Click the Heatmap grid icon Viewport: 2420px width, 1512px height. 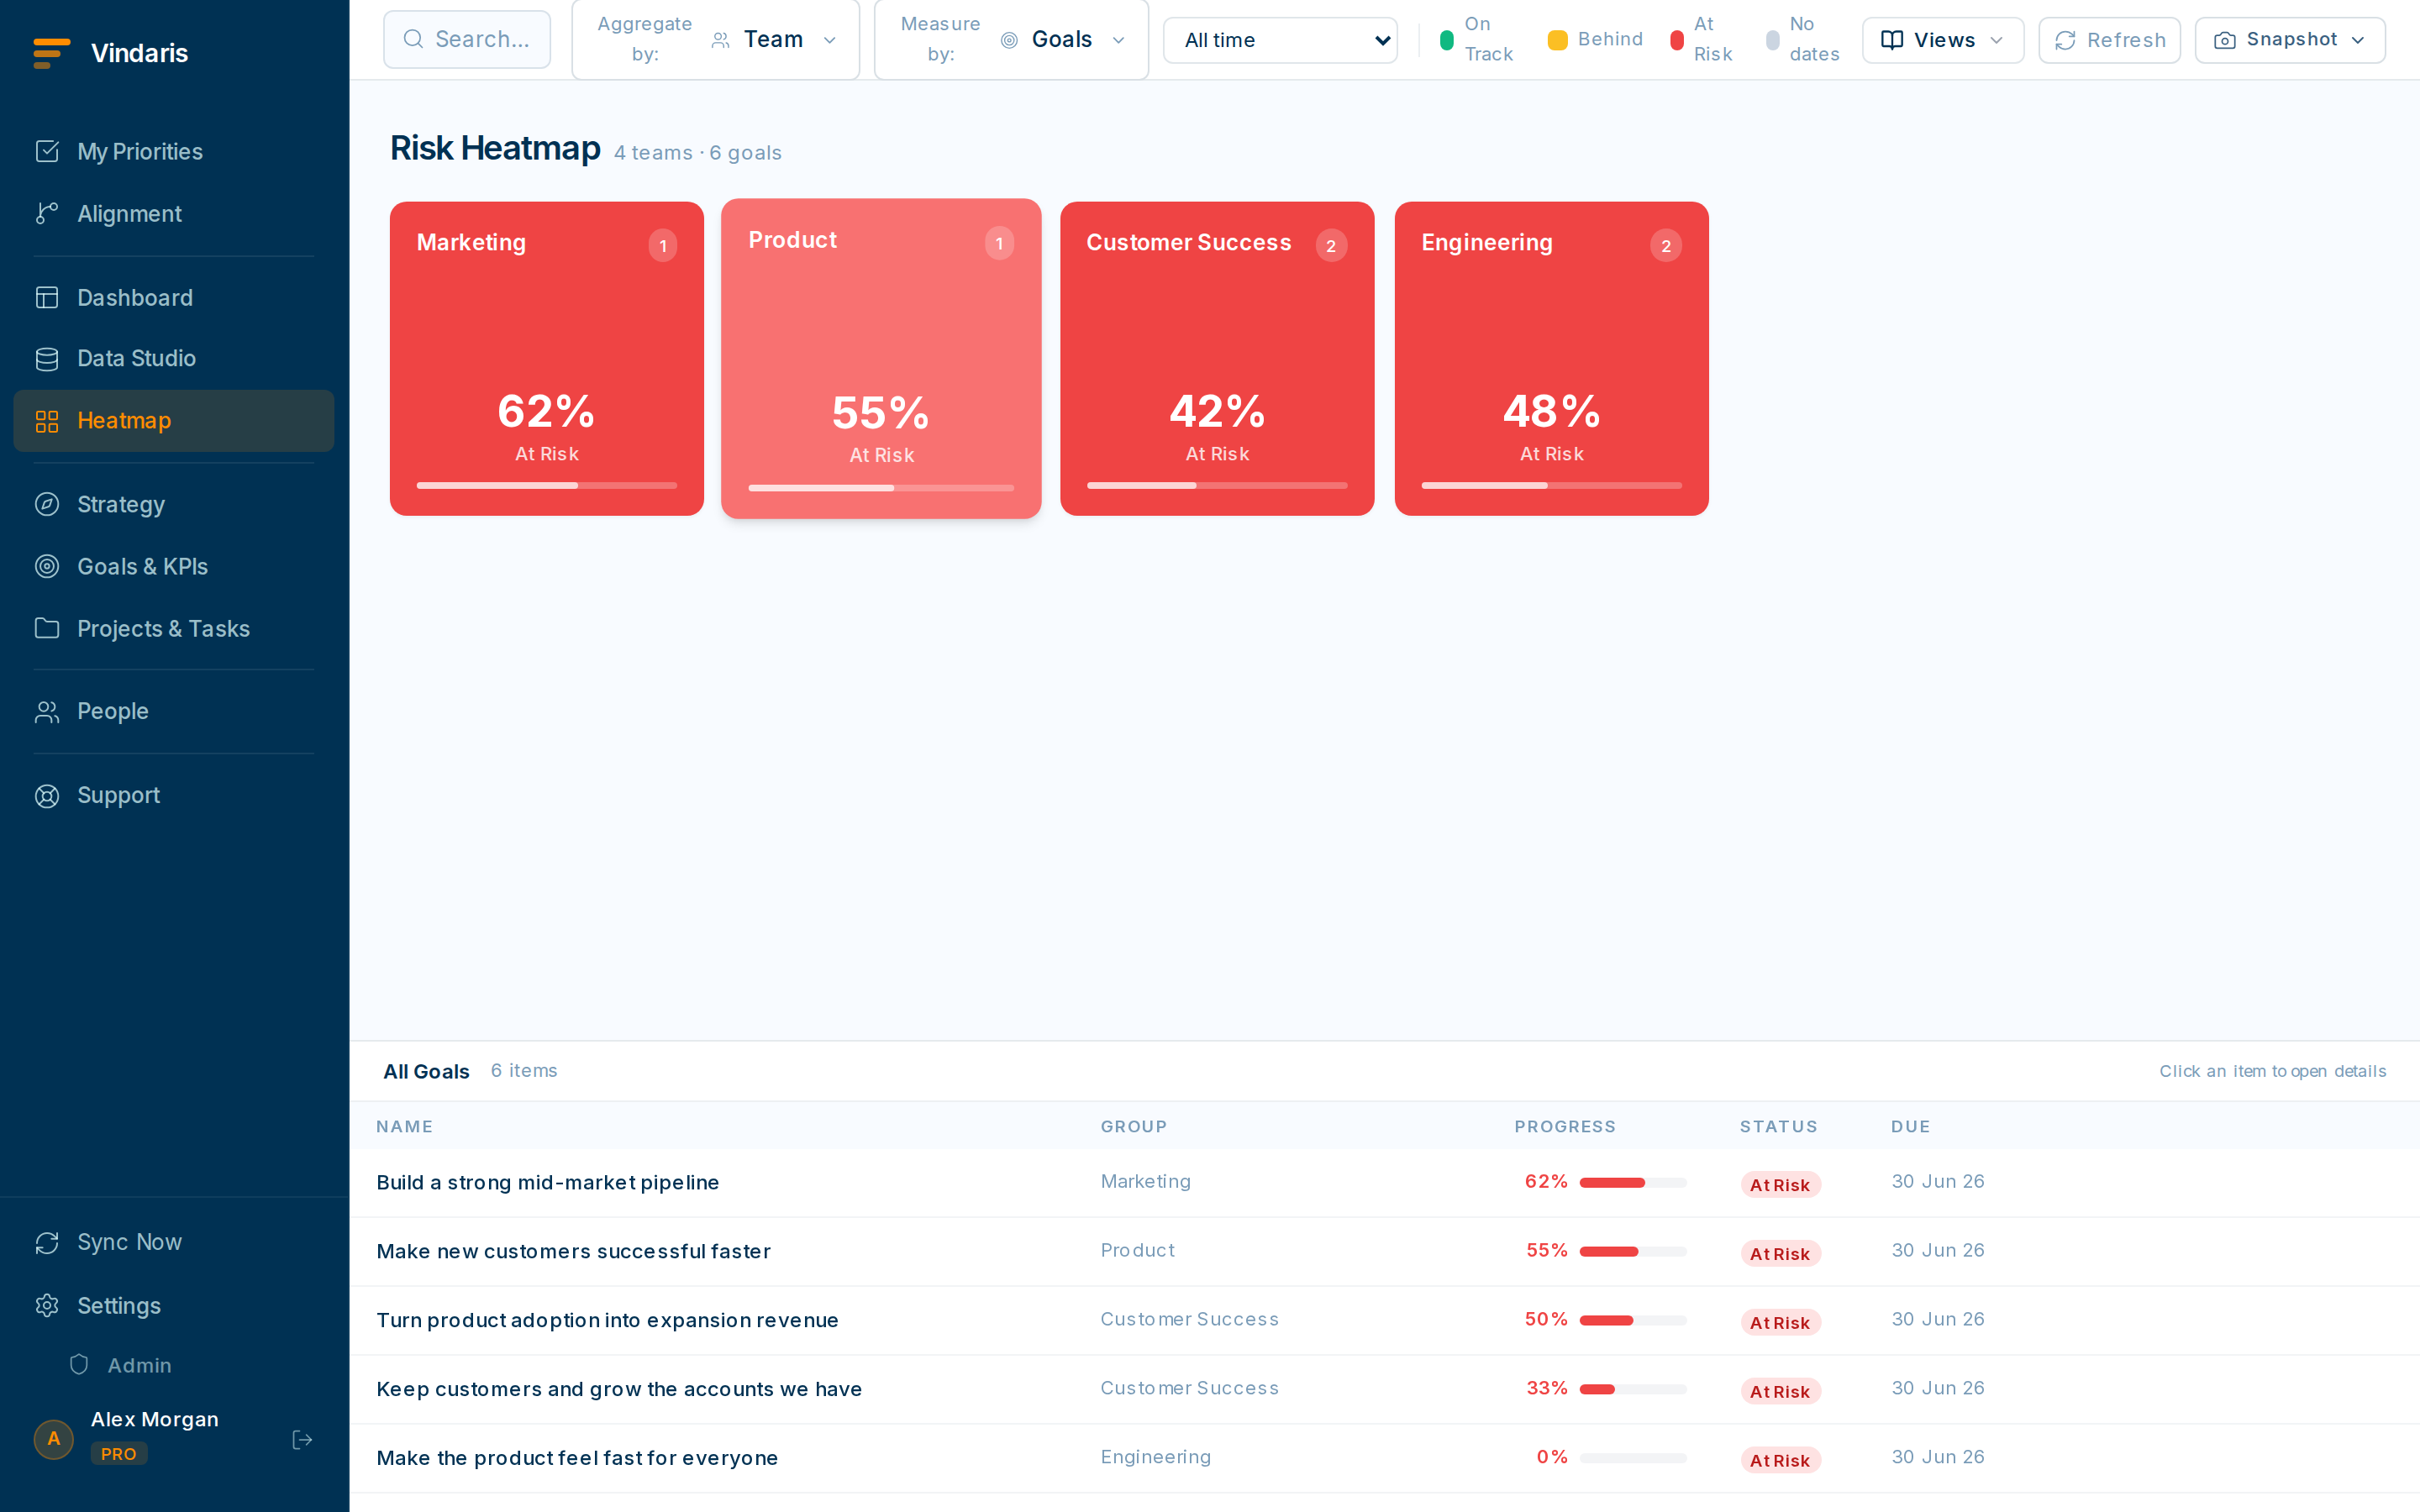tap(47, 420)
